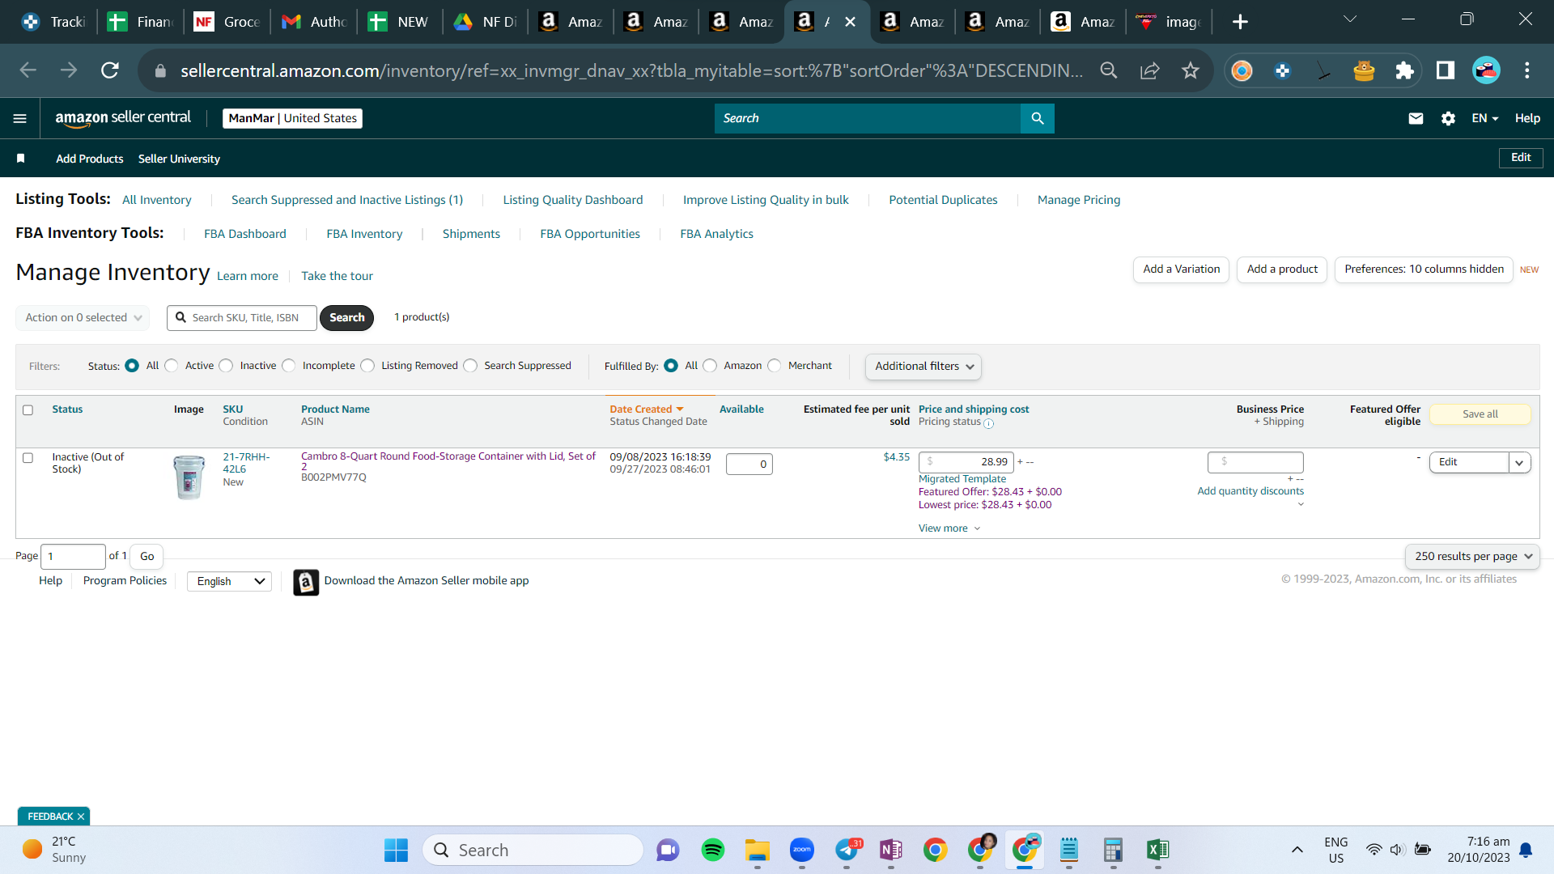The image size is (1554, 874).
Task: Open FBA Dashboard
Action: point(245,234)
